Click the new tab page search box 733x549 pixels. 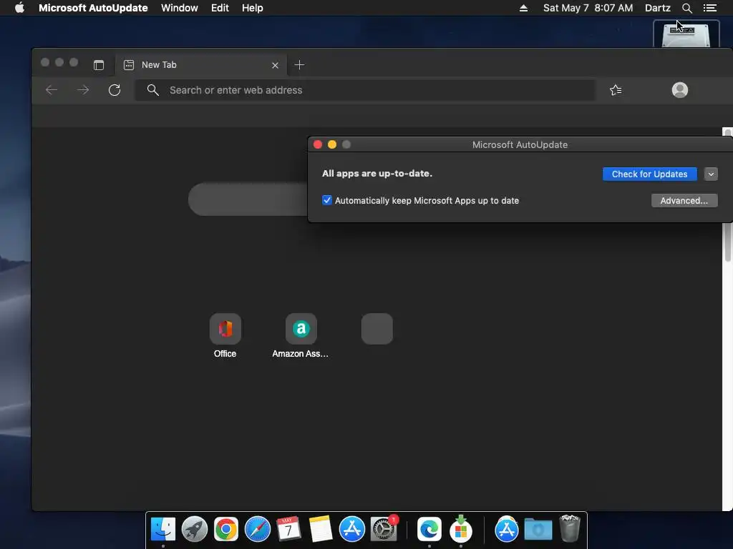click(x=248, y=199)
